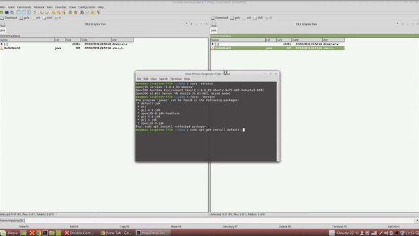Viewport: 419px width, 236px height.
Task: Sort left panel by Name column header
Action: tap(27, 40)
